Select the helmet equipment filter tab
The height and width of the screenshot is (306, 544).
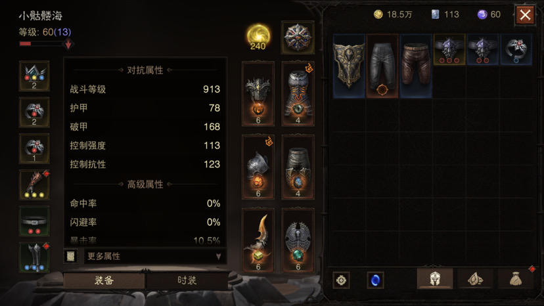click(x=435, y=278)
